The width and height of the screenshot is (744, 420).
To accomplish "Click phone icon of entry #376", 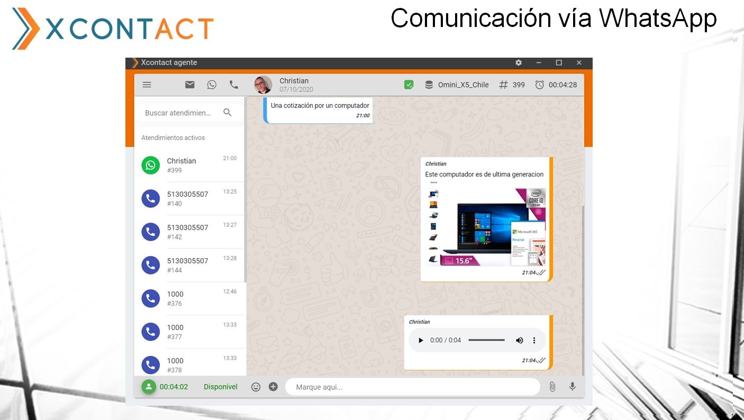I will [x=151, y=298].
